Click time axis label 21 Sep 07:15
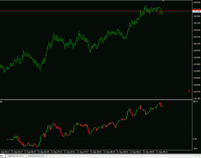Viewport: 201px width, 158px height. tap(57, 152)
